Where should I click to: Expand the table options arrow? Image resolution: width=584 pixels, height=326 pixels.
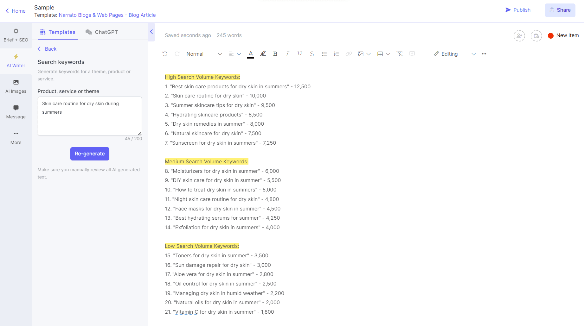388,54
